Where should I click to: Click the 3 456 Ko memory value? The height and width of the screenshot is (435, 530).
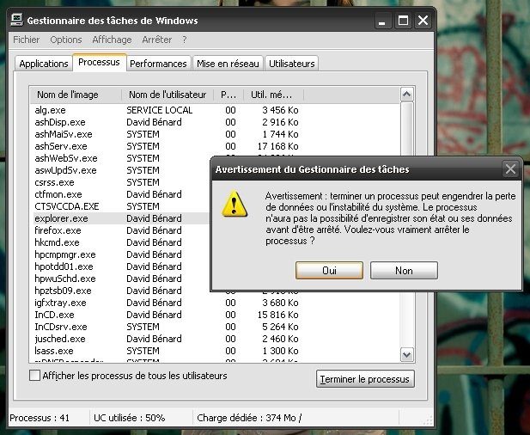tap(280, 110)
